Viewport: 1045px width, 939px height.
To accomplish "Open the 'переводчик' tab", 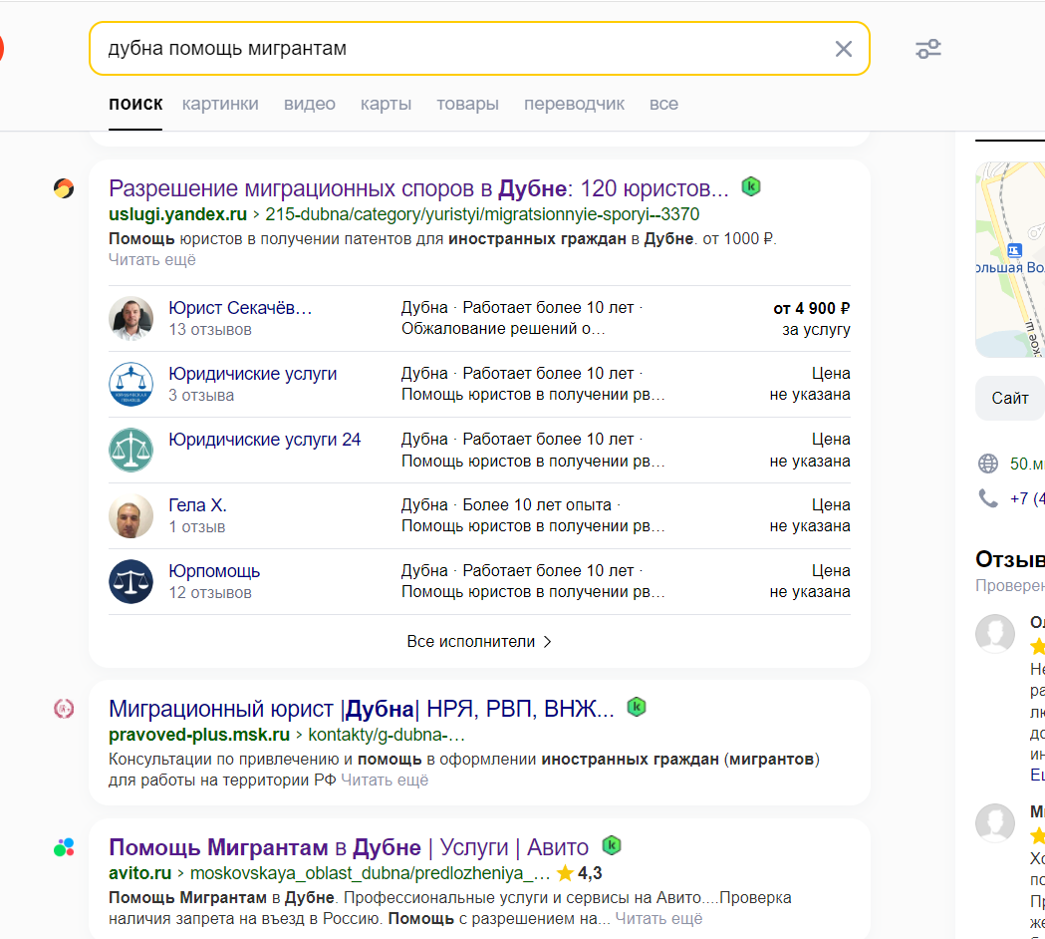I will [574, 104].
